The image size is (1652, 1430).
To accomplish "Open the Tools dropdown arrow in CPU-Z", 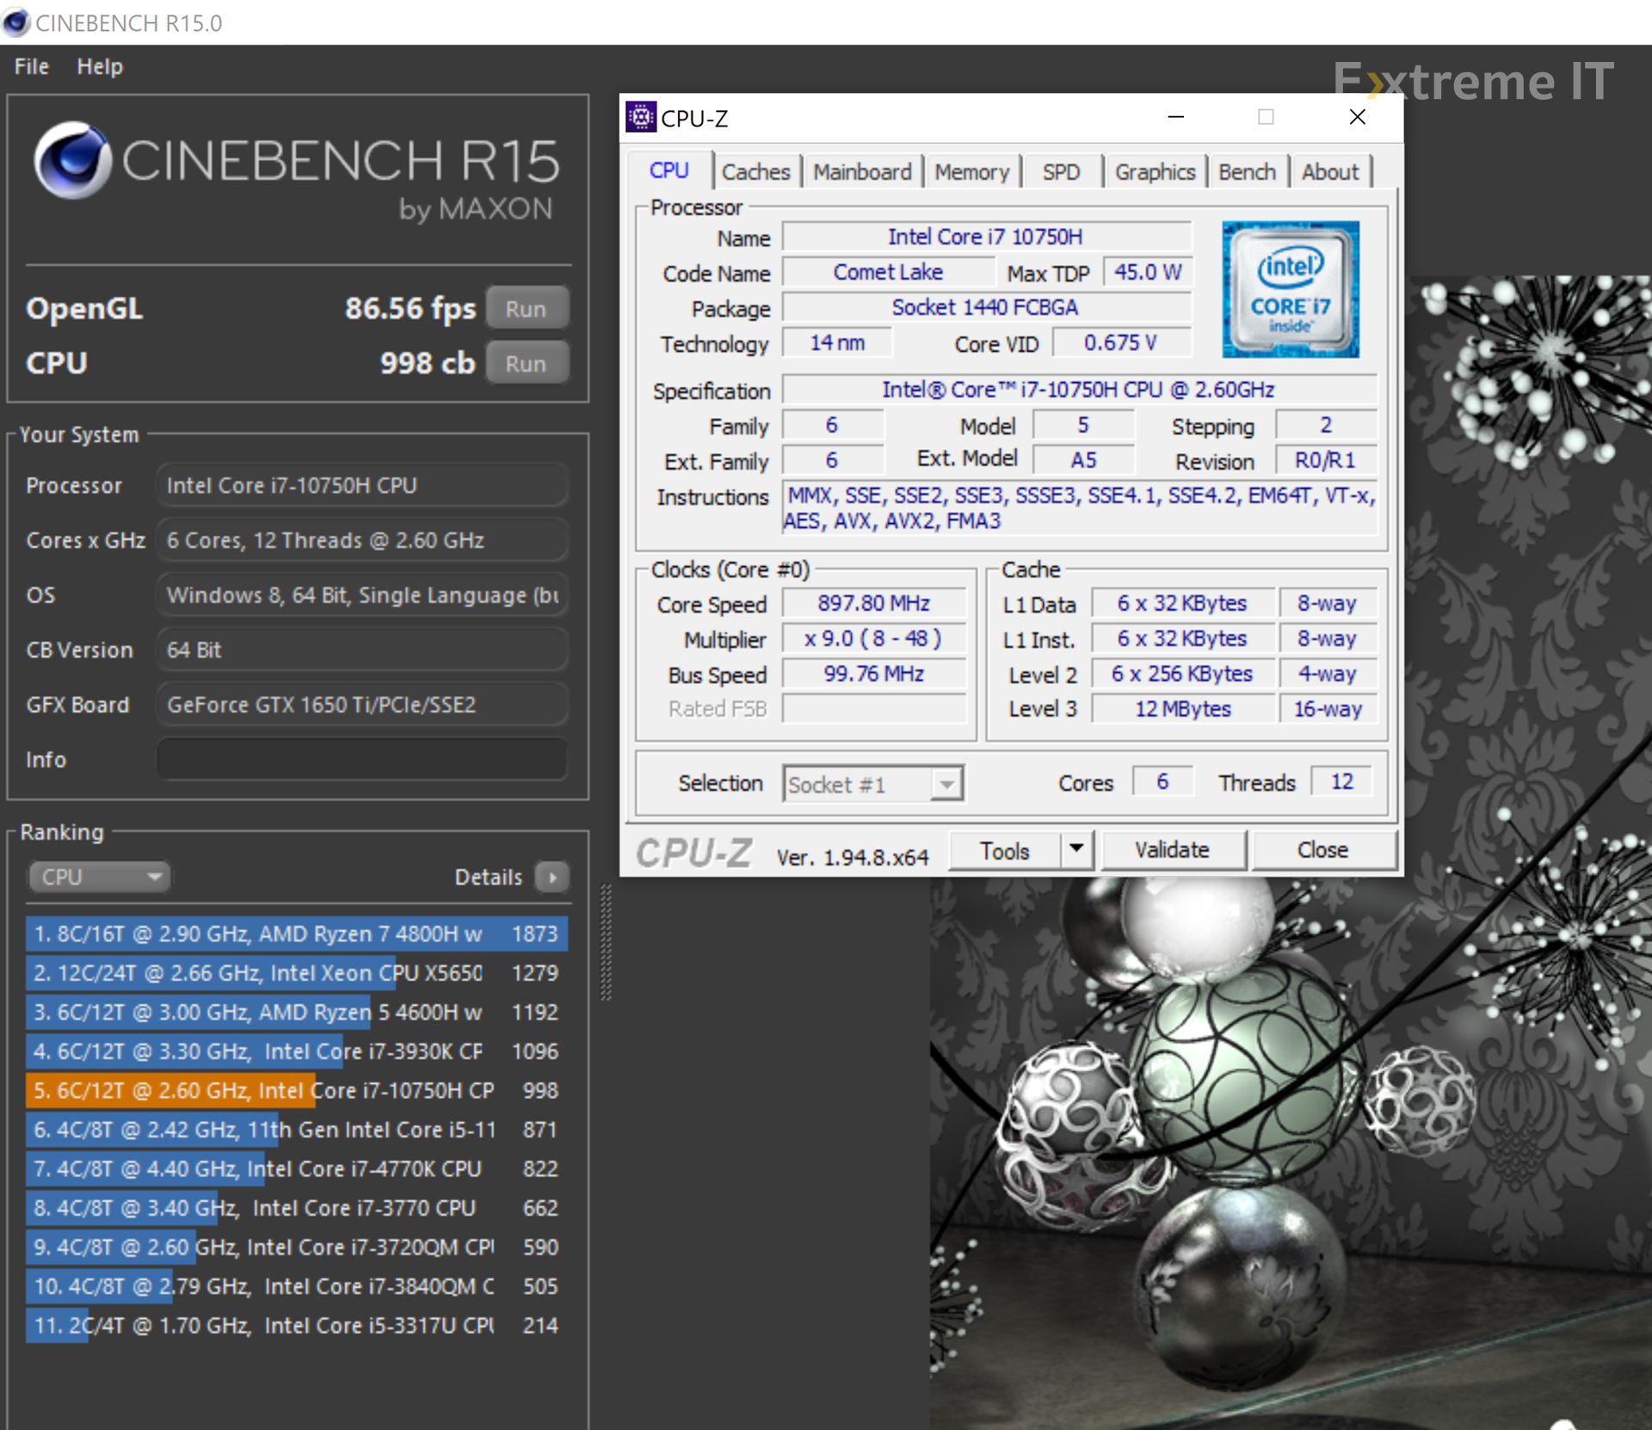I will (x=1076, y=849).
